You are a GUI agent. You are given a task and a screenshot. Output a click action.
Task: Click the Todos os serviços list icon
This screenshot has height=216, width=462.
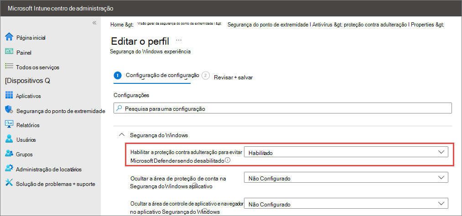pos(9,66)
